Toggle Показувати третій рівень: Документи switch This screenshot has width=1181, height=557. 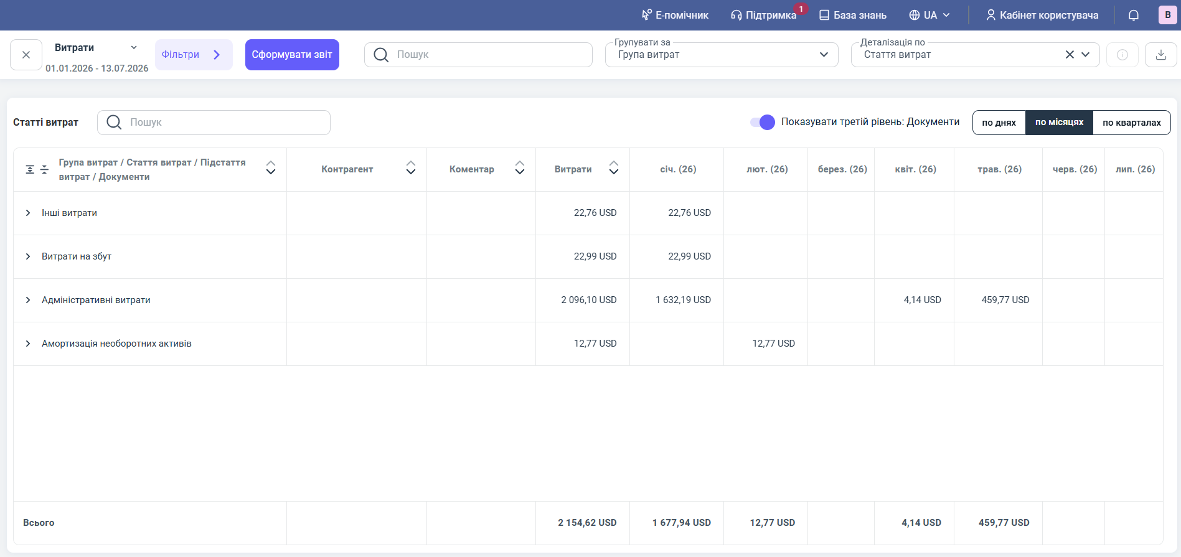(x=763, y=122)
